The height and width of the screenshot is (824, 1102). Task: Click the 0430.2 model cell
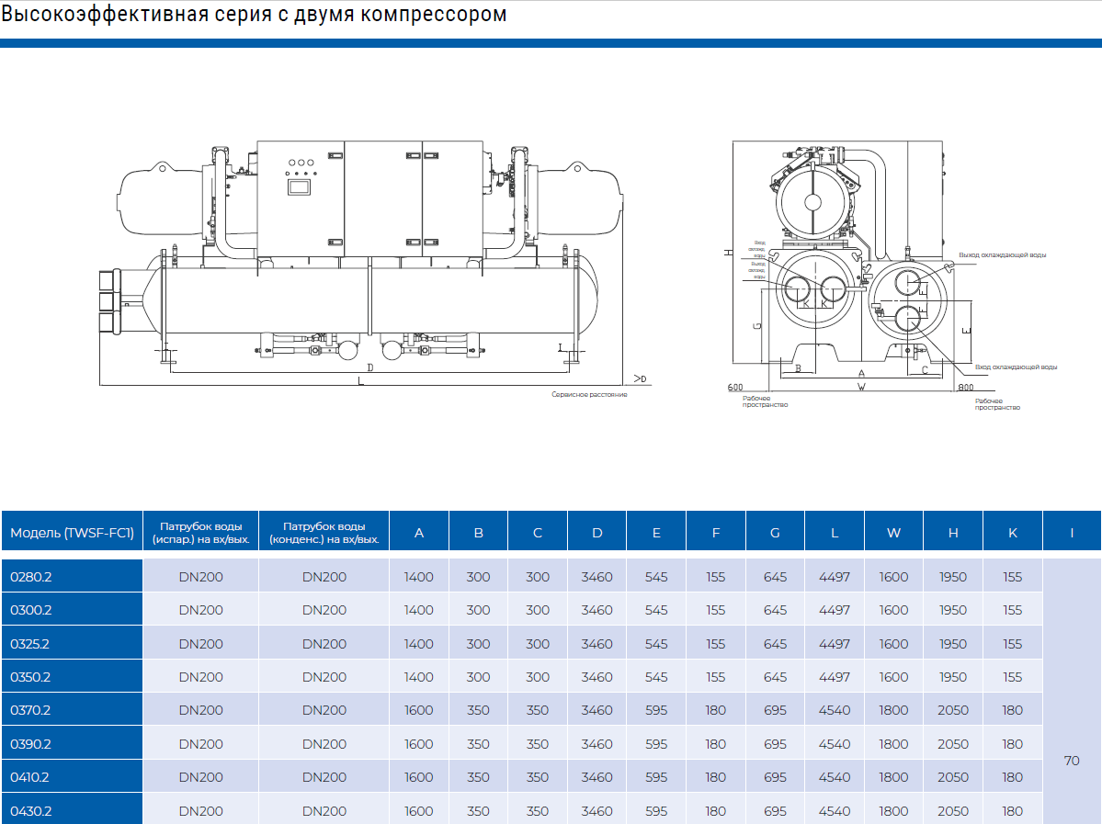tap(72, 811)
